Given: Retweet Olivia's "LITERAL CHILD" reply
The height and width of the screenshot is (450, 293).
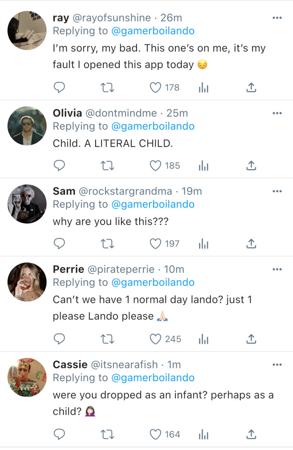Looking at the screenshot, I should point(108,165).
